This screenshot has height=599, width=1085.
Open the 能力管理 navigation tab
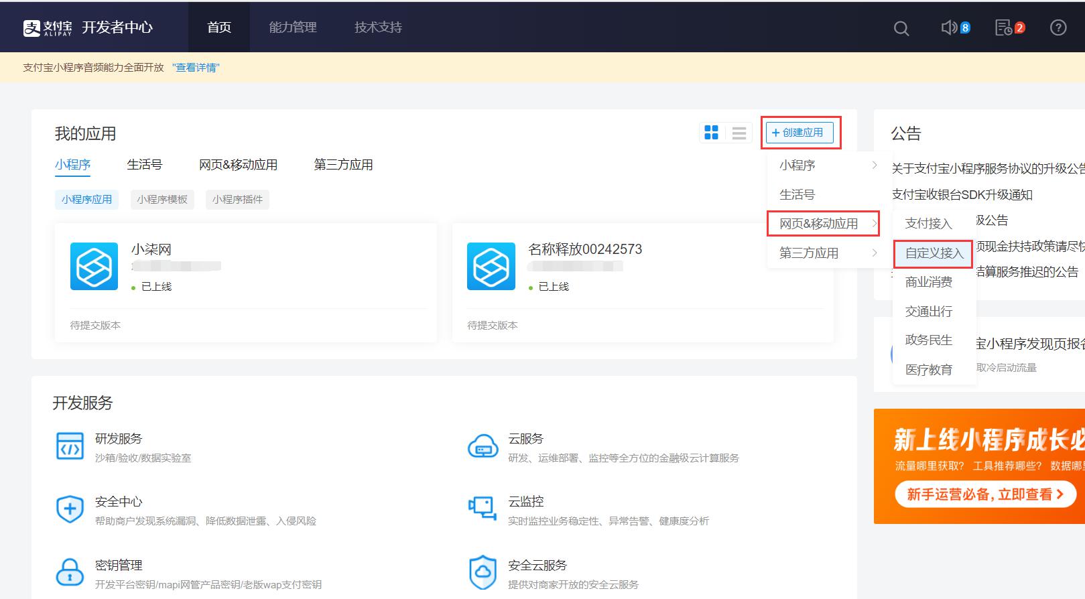pyautogui.click(x=293, y=27)
